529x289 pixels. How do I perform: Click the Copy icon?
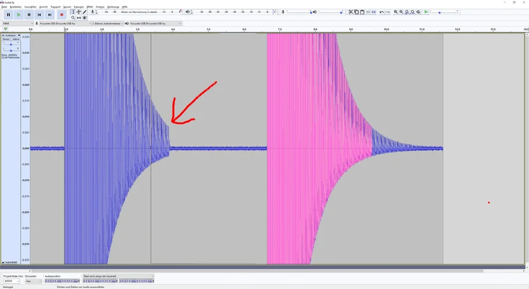[x=356, y=12]
